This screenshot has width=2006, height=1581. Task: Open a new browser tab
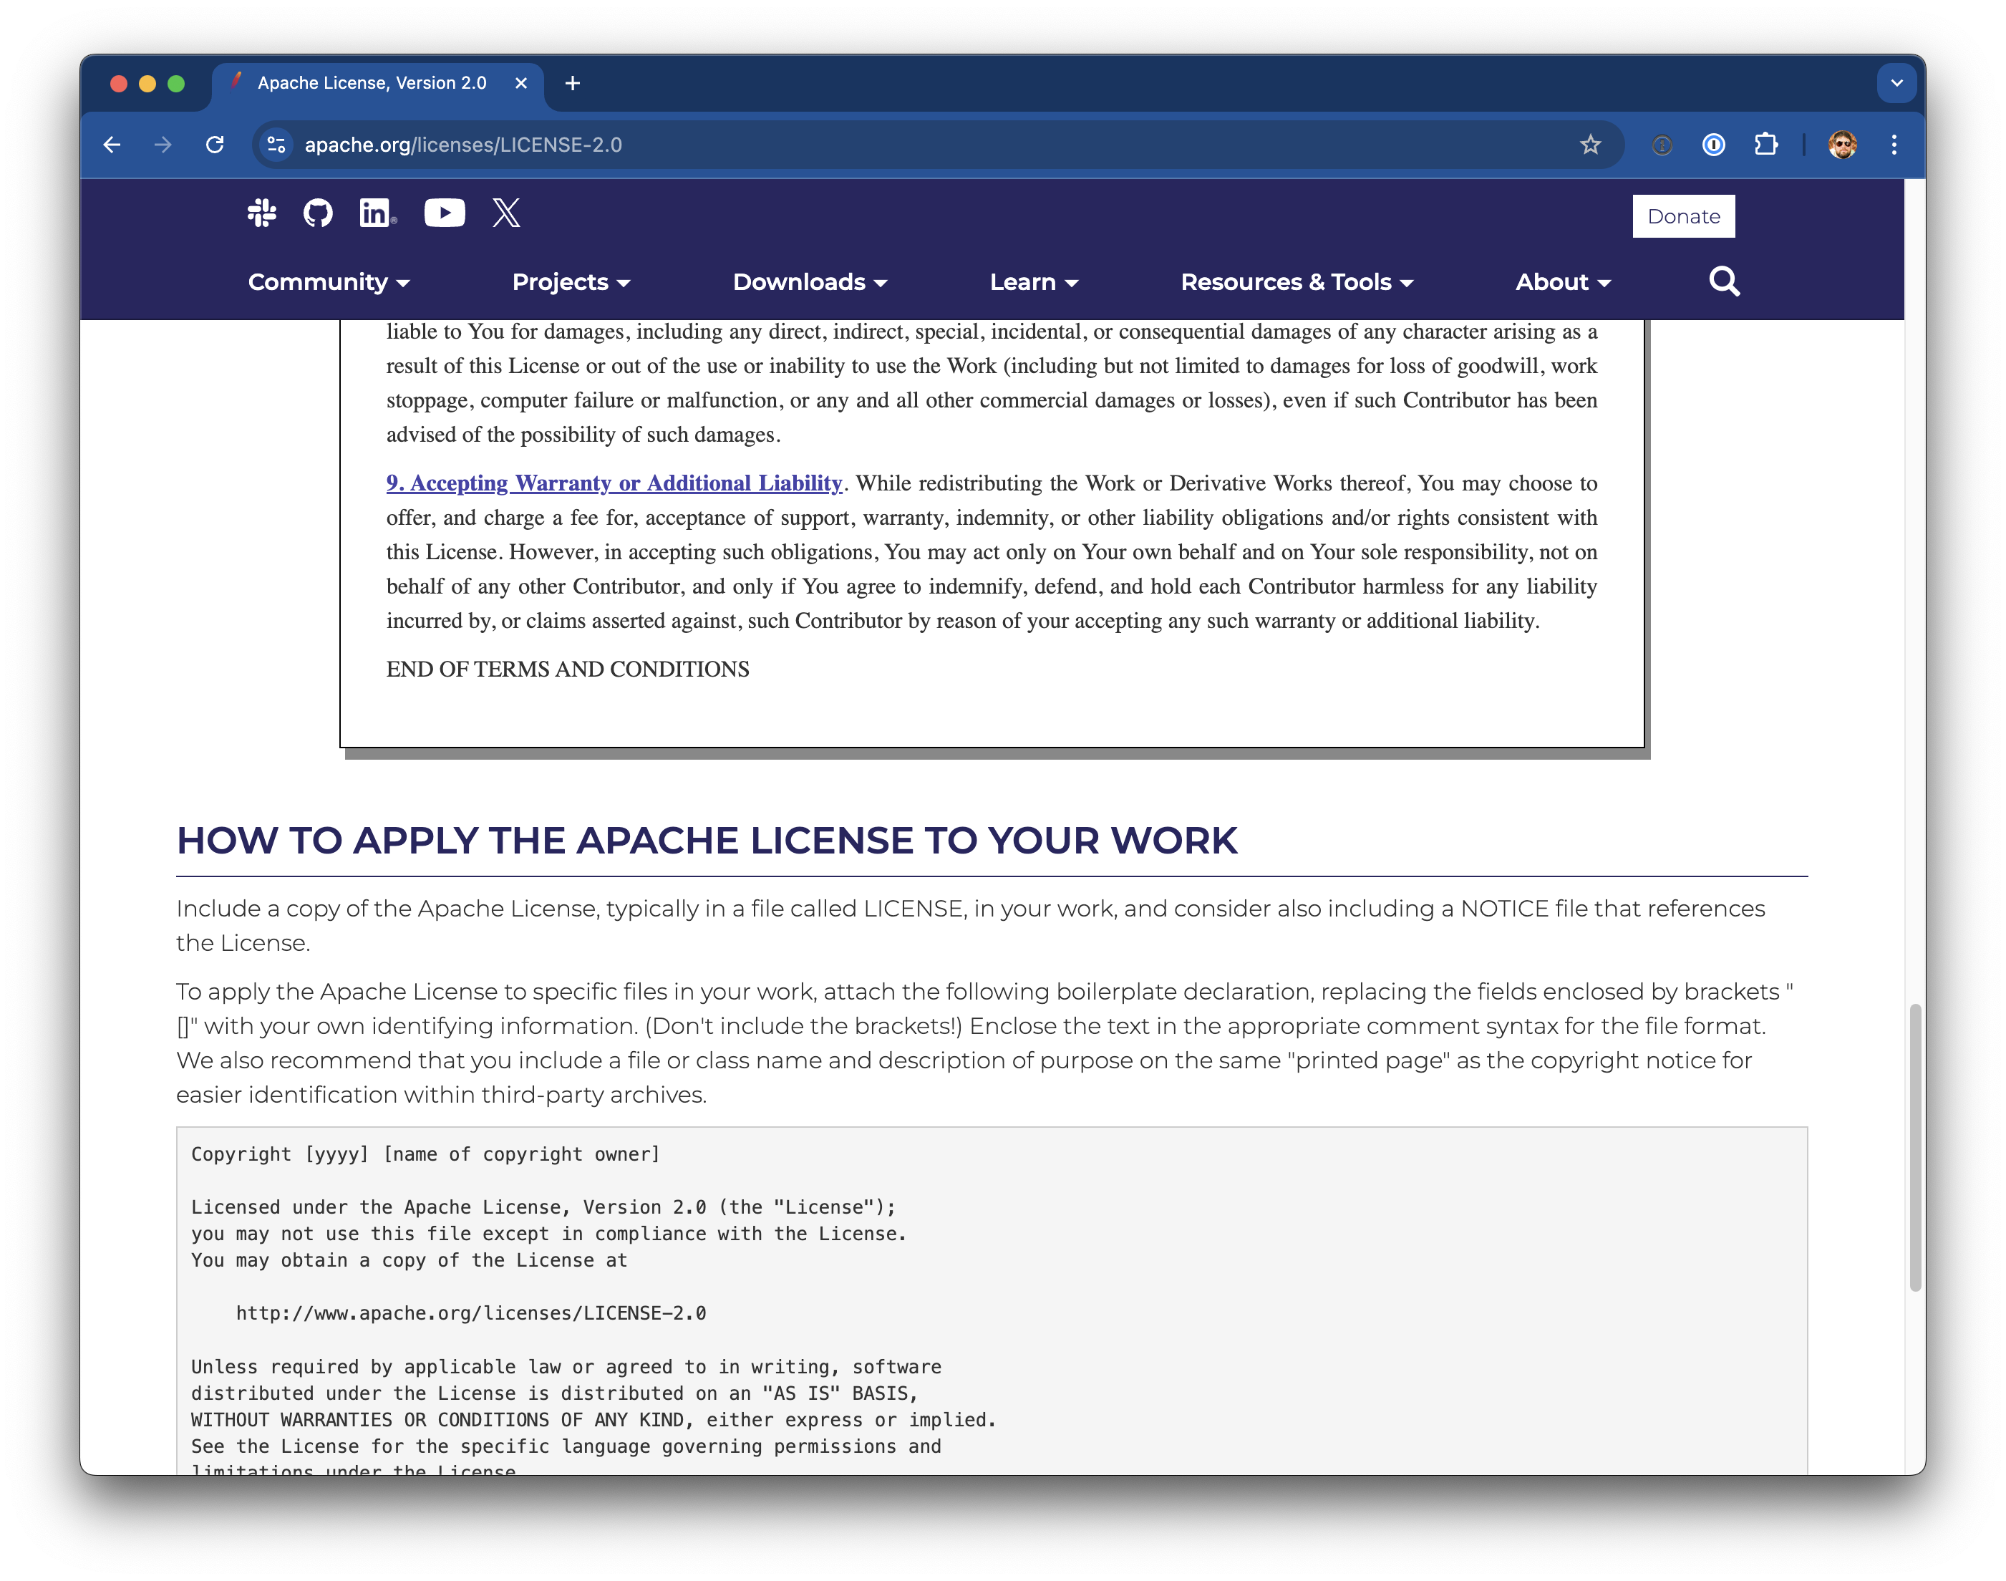coord(573,83)
